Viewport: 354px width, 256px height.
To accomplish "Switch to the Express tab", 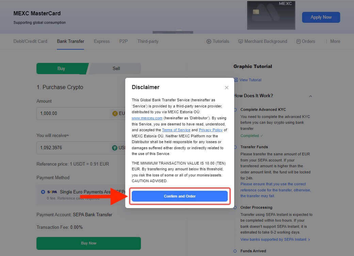I will tap(101, 41).
